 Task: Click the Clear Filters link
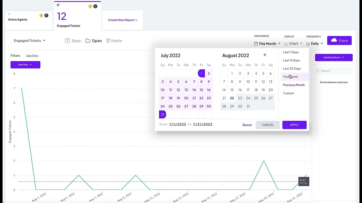click(32, 56)
